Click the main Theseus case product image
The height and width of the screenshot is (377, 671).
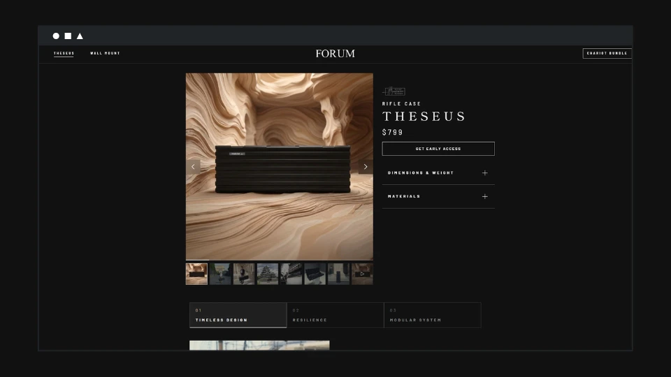tap(280, 167)
